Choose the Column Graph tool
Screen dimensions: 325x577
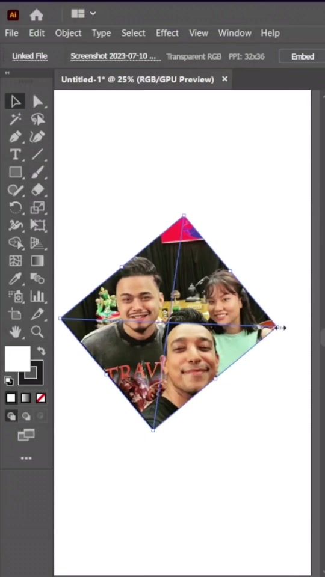coord(37,296)
